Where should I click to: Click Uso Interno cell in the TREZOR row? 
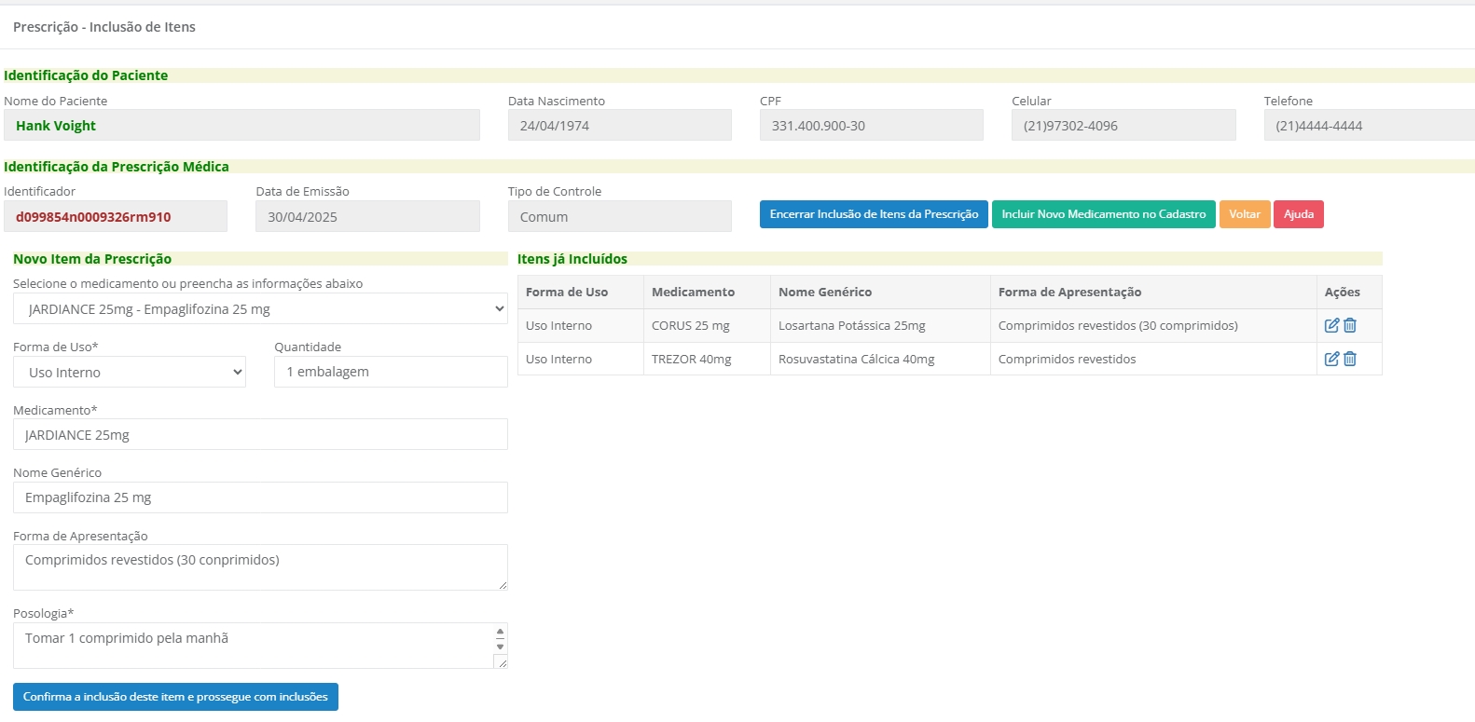coord(581,359)
